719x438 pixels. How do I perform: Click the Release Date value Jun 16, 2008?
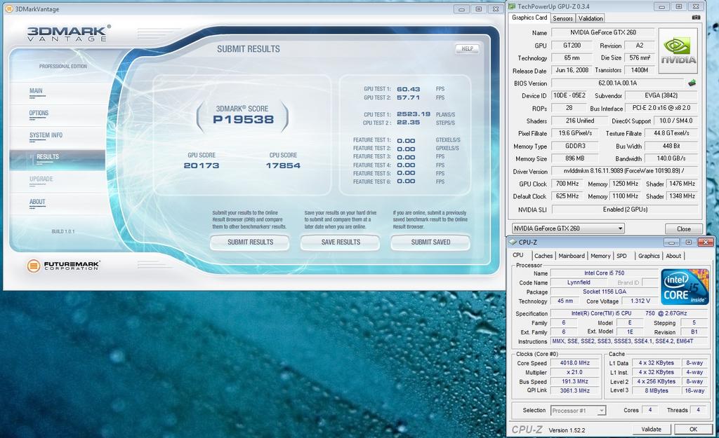(x=572, y=70)
